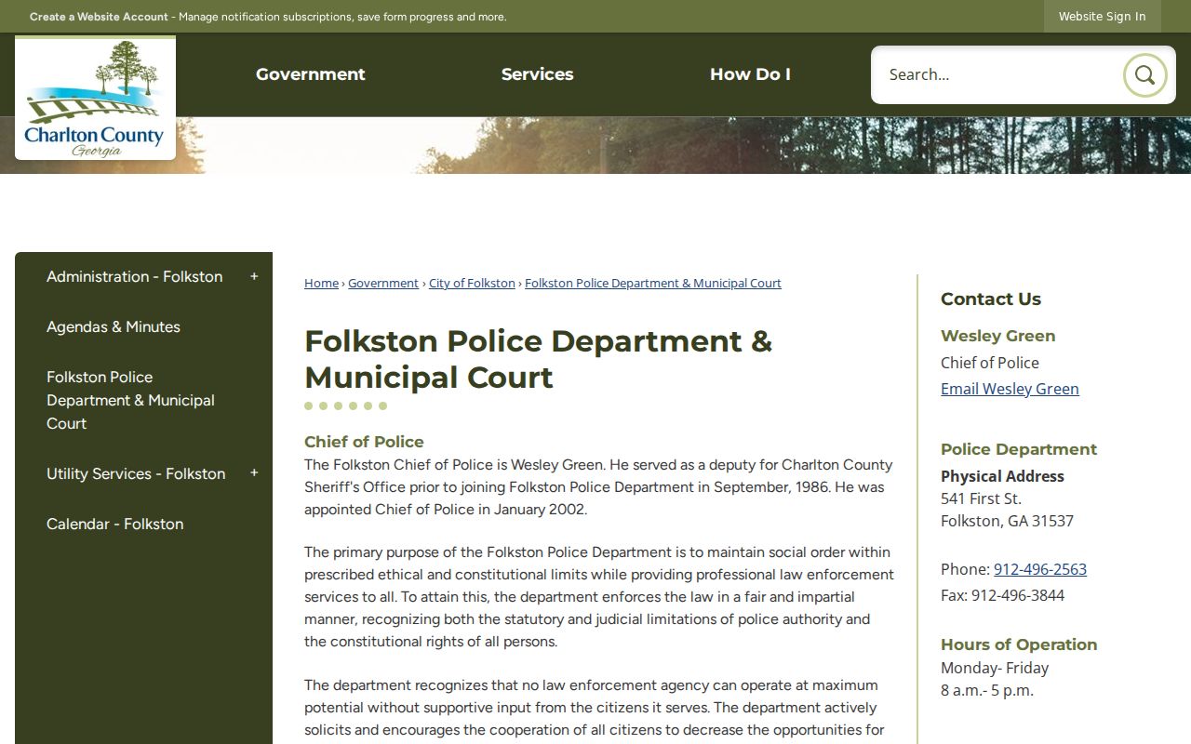Focus the Search input field
The image size is (1191, 744).
pos(997,74)
